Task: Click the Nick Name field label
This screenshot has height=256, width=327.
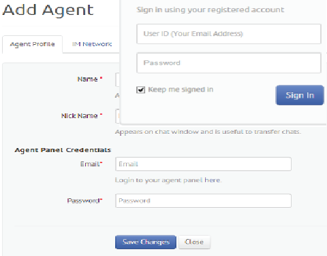Action: pyautogui.click(x=79, y=116)
